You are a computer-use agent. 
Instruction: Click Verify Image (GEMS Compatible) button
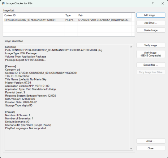pos(151,54)
